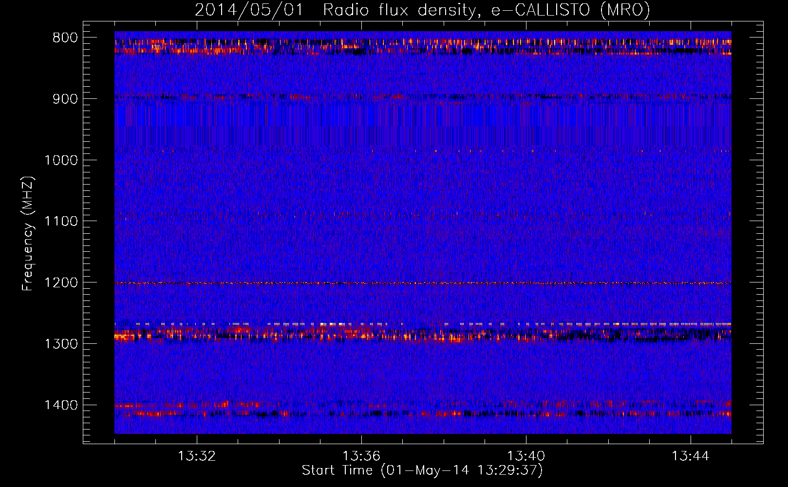Click the plot title "Radio flux density, e-CALLISTO (MRO)"
This screenshot has width=788, height=487.
(x=486, y=10)
